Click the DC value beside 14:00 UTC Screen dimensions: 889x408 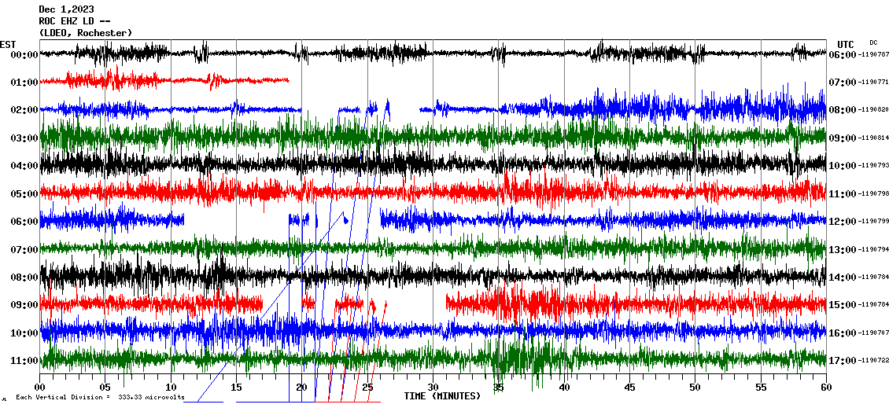(872, 277)
